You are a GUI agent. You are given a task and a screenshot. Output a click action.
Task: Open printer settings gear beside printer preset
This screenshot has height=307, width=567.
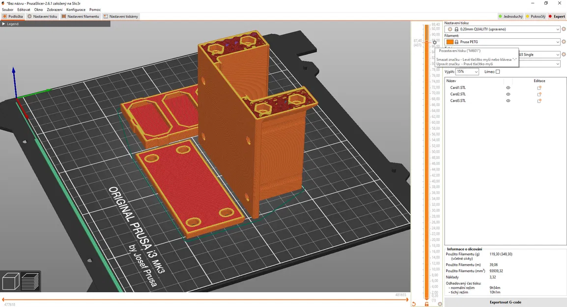point(564,55)
